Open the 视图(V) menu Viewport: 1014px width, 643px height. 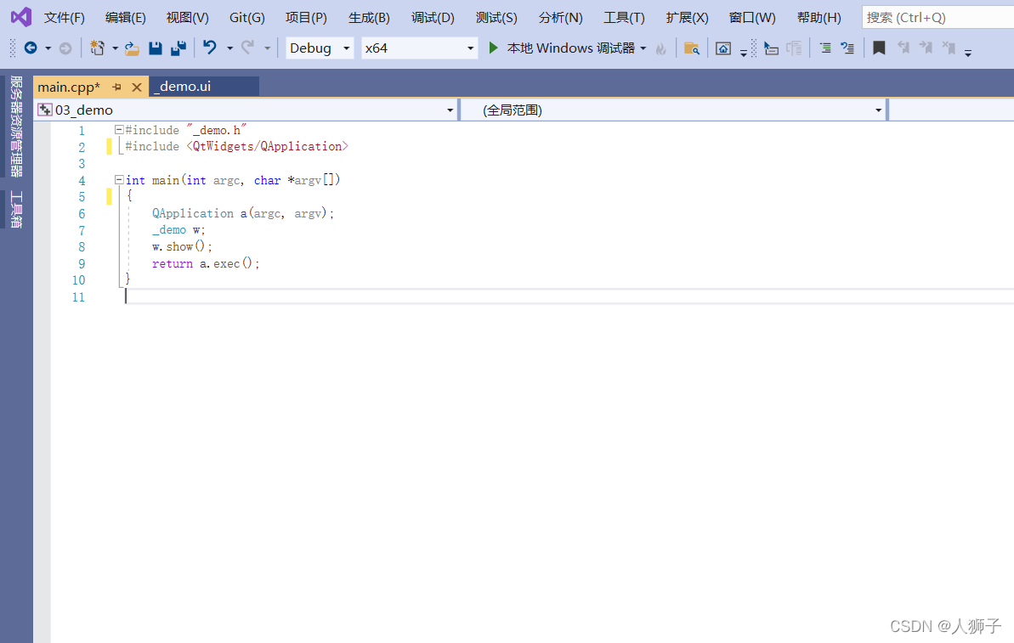(188, 18)
